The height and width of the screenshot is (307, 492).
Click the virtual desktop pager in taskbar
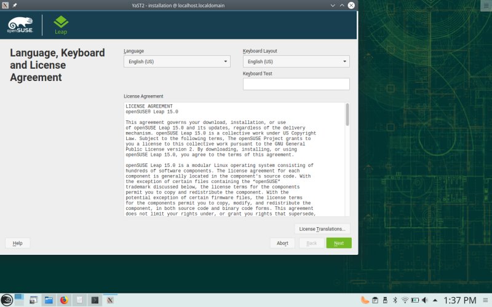[x=19, y=300]
